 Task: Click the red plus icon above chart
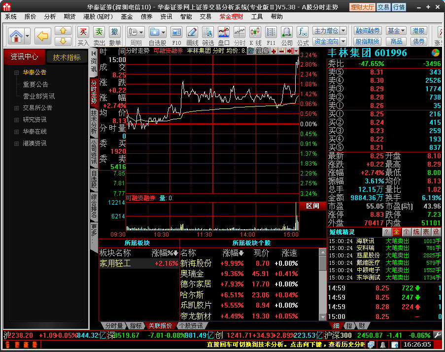point(274,51)
